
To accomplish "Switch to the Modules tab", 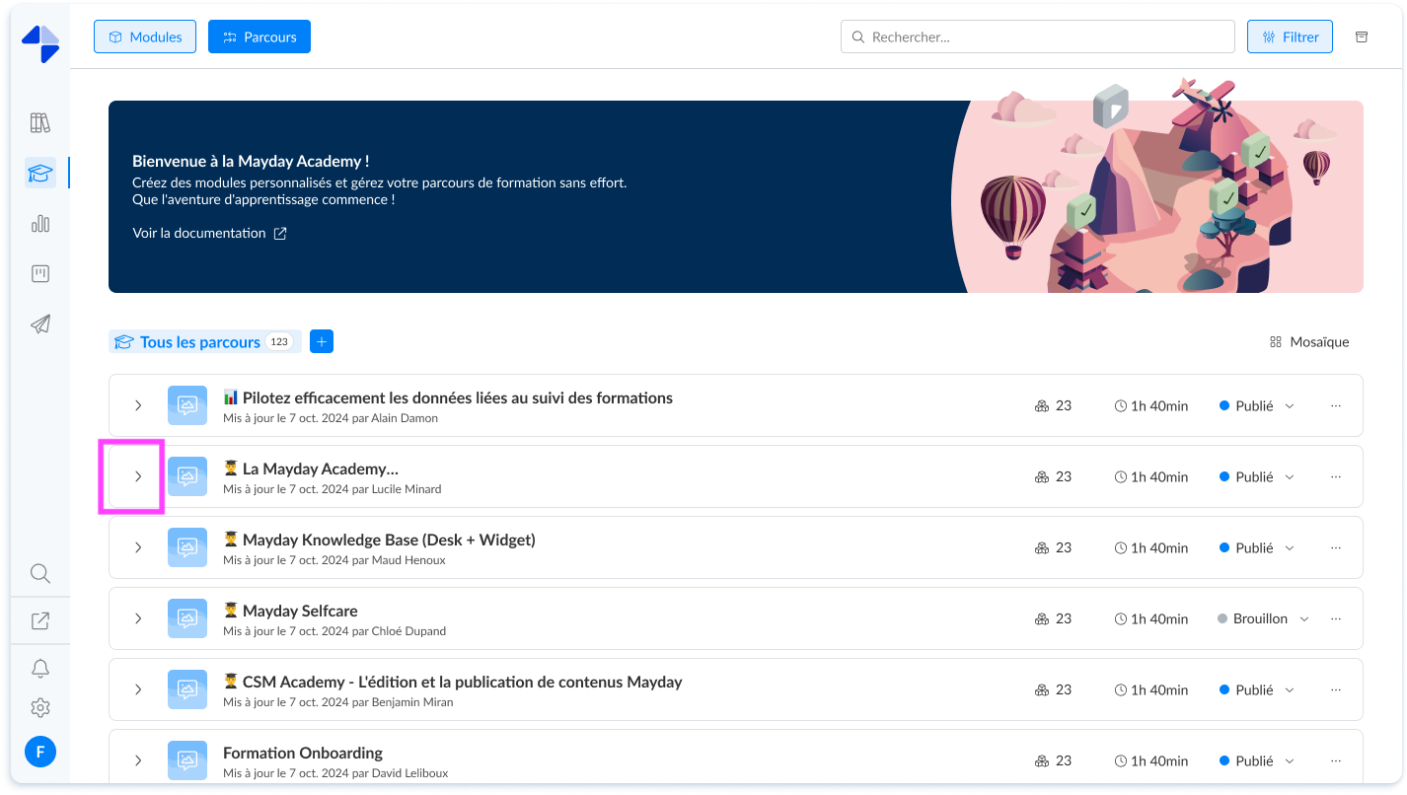I will (145, 36).
